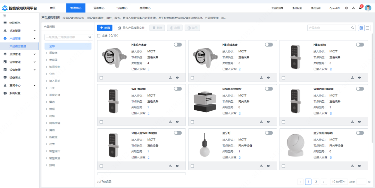The height and width of the screenshot is (188, 375).
Task: Focus the category name filter field
Action: tap(69, 37)
